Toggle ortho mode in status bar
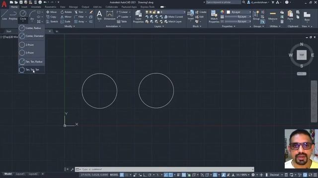 click(145, 175)
